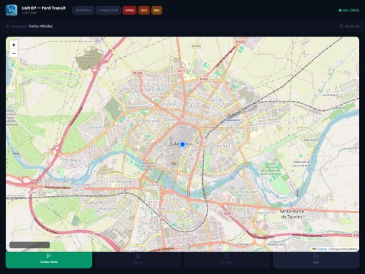Report an incident with INC button
Image resolution: width=365 pixels, height=274 pixels.
[x=157, y=10]
